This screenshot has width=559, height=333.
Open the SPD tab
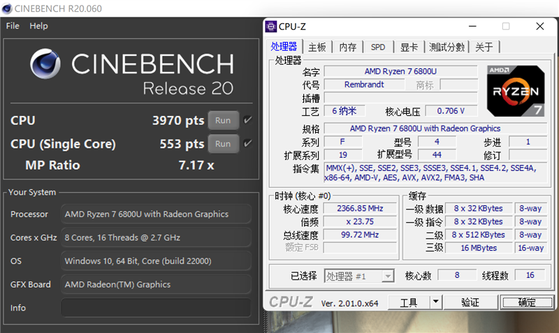tap(378, 47)
